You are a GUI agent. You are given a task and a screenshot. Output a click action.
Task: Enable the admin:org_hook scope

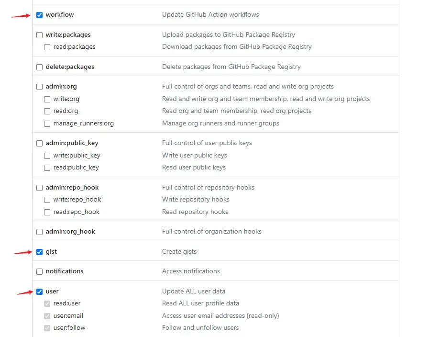(x=40, y=232)
